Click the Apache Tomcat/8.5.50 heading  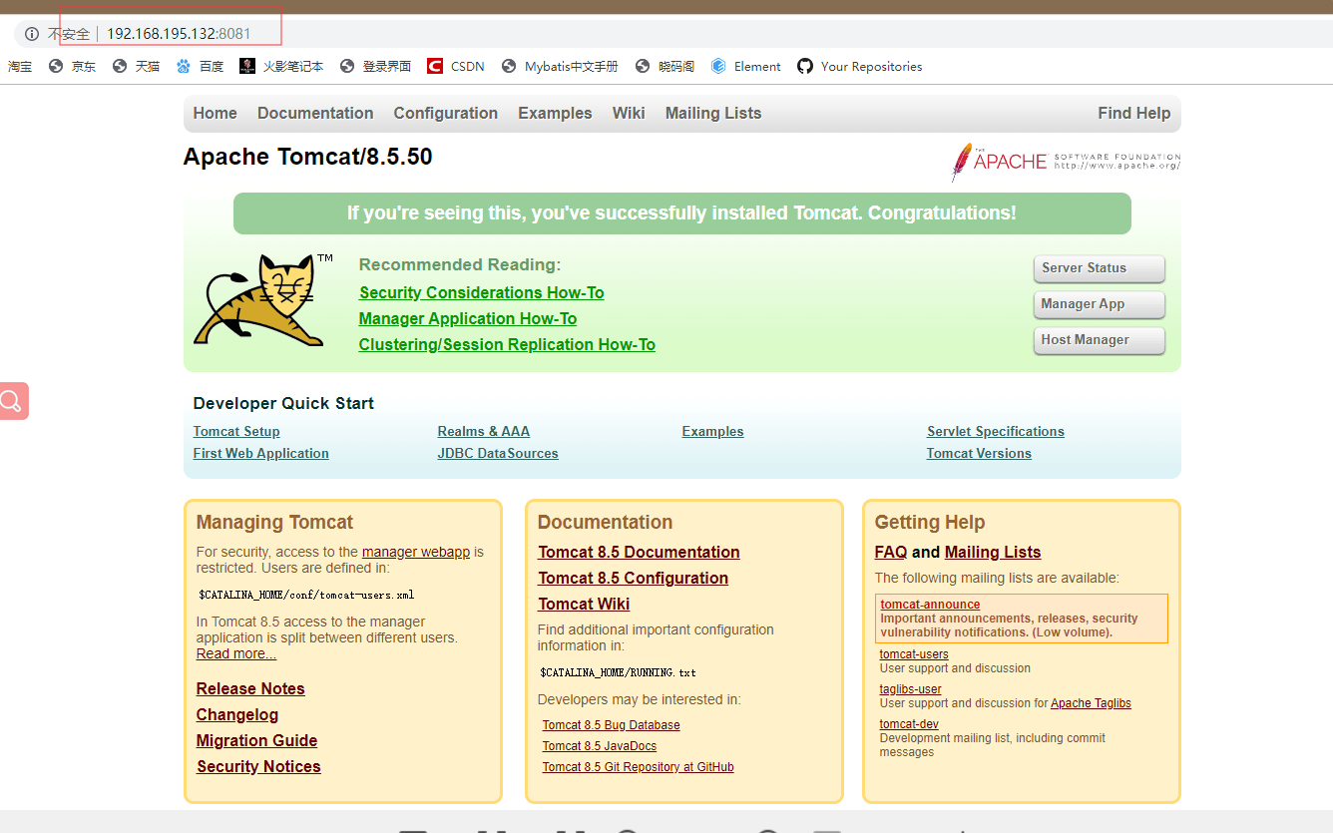point(307,157)
